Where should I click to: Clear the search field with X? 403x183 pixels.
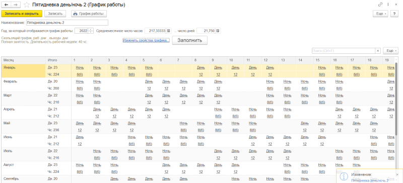click(x=378, y=51)
